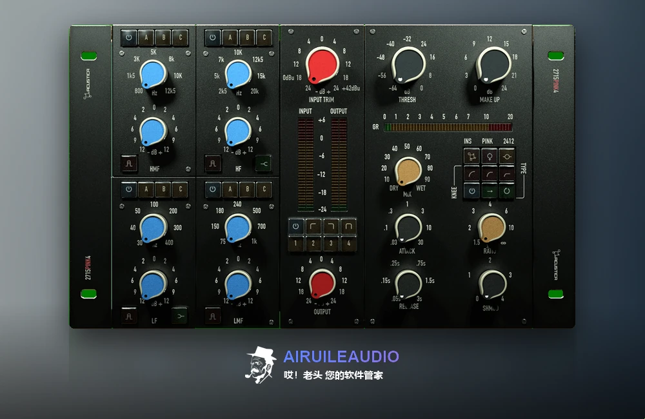Select model C in HF band

[264, 37]
